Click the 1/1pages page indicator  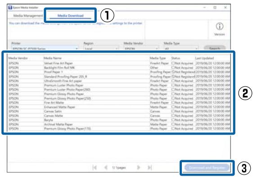coord(119,168)
